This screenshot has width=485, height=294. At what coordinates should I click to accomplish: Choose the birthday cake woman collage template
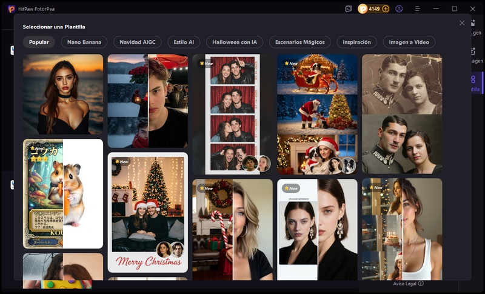point(402,229)
